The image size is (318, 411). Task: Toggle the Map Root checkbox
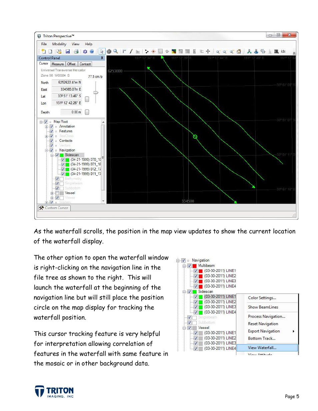(x=46, y=122)
